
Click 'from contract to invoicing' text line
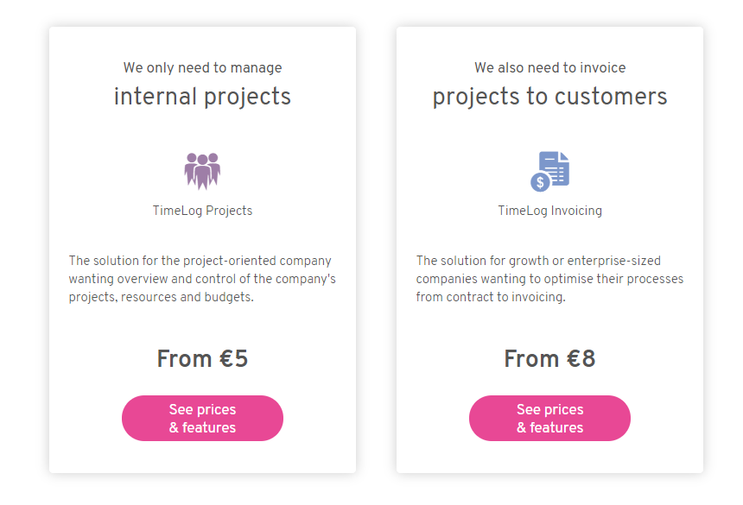[491, 297]
